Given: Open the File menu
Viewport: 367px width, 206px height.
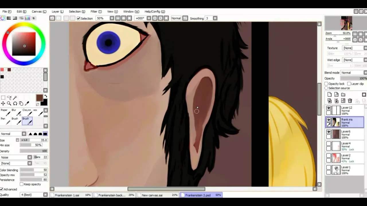Looking at the screenshot, I should pos(7,11).
